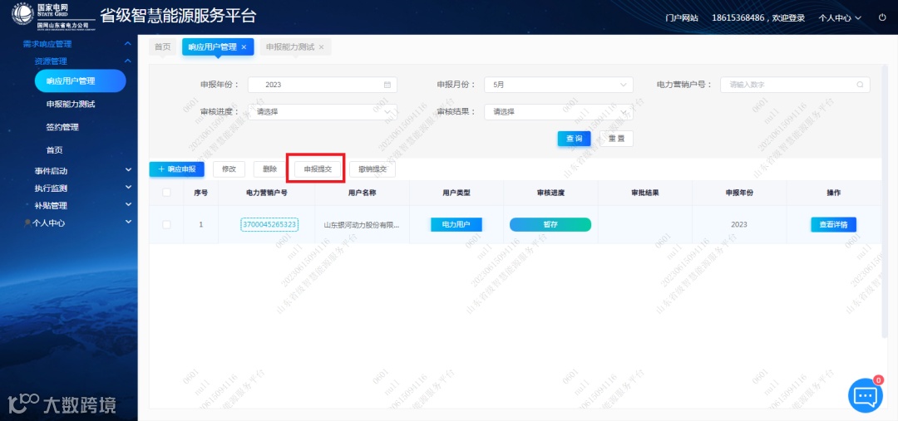
Task: Open the 门户网站 link
Action: pos(682,17)
